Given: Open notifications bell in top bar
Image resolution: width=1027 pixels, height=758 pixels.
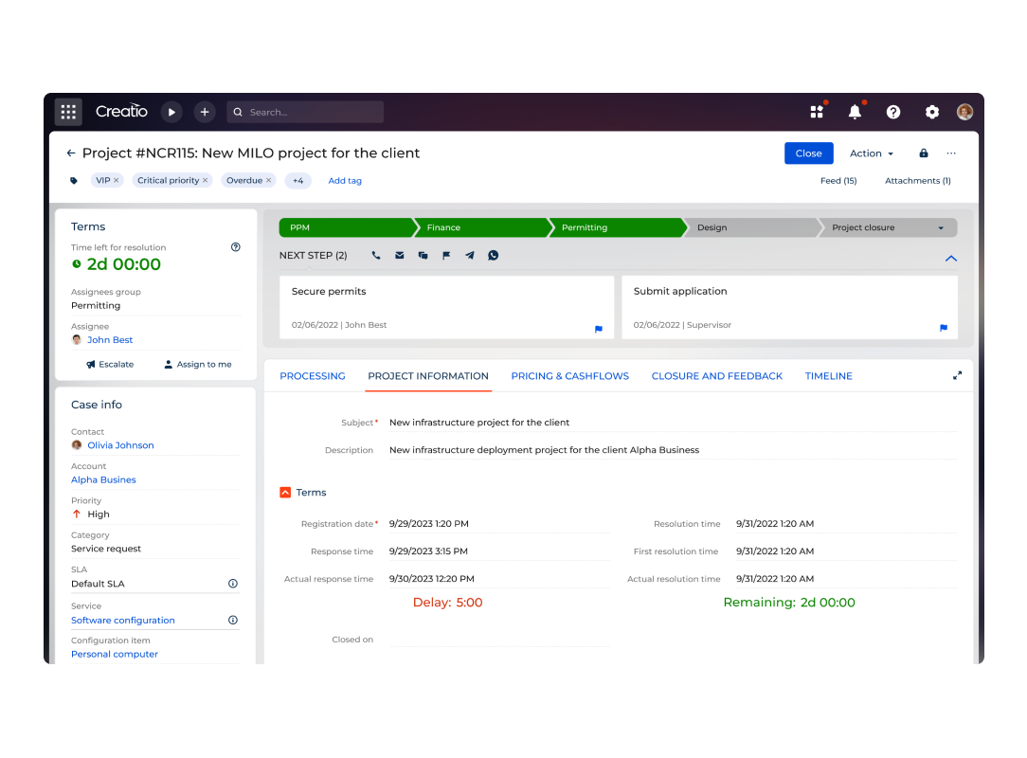Looking at the screenshot, I should [855, 111].
